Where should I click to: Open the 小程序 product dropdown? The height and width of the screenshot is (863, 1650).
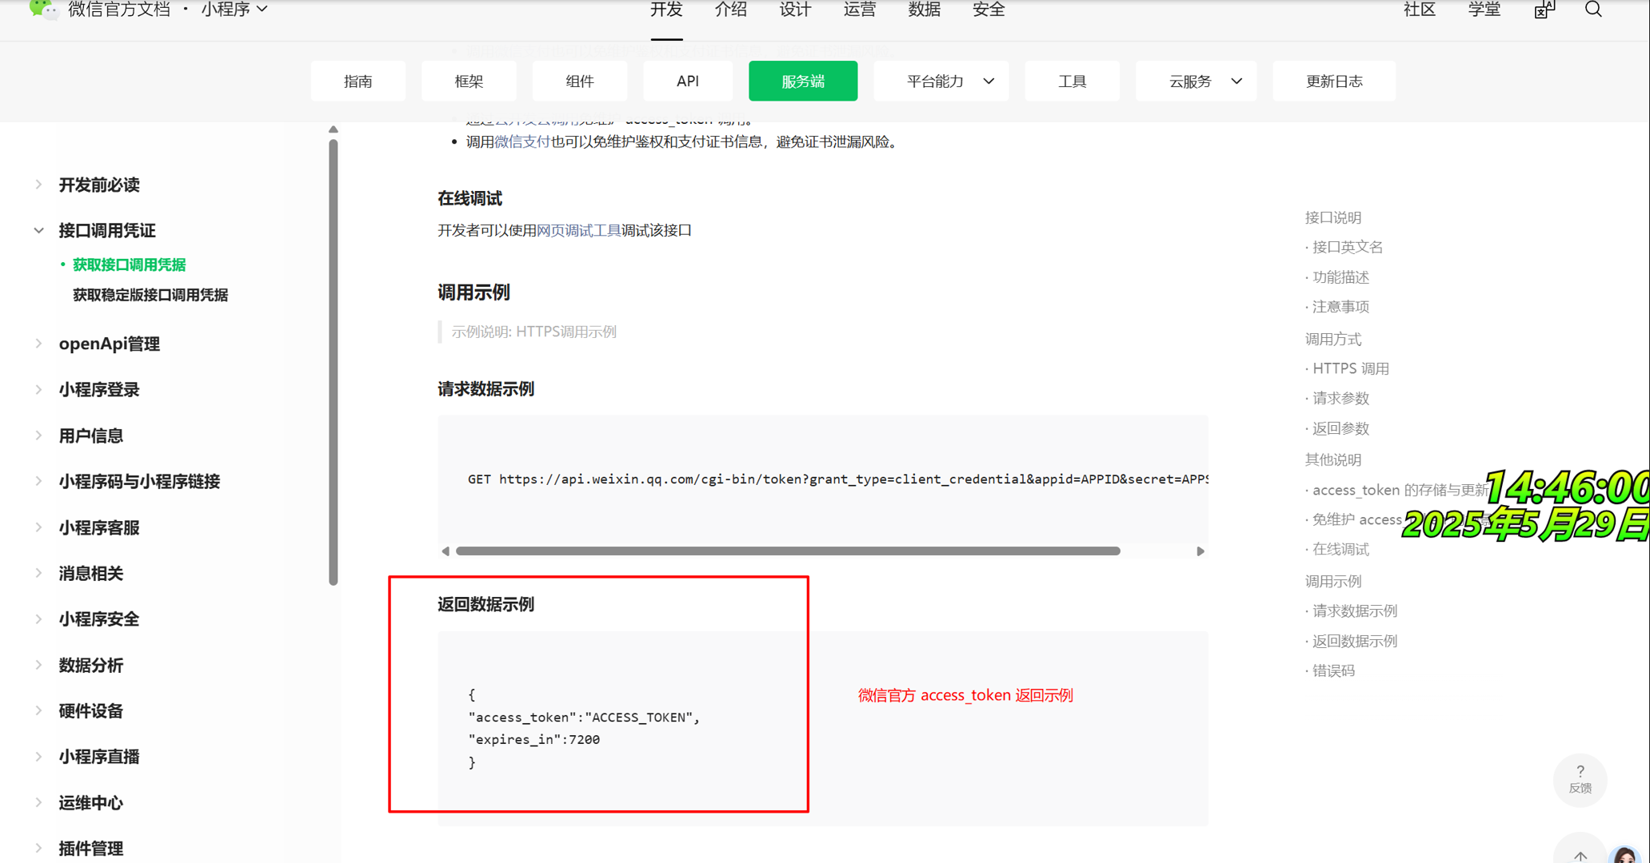click(234, 10)
